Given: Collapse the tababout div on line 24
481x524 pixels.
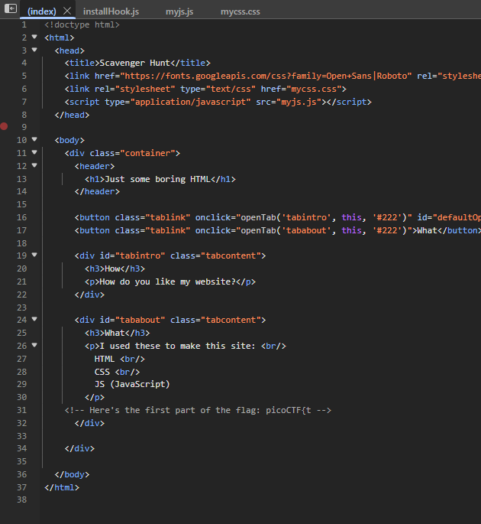Looking at the screenshot, I should pyautogui.click(x=34, y=319).
